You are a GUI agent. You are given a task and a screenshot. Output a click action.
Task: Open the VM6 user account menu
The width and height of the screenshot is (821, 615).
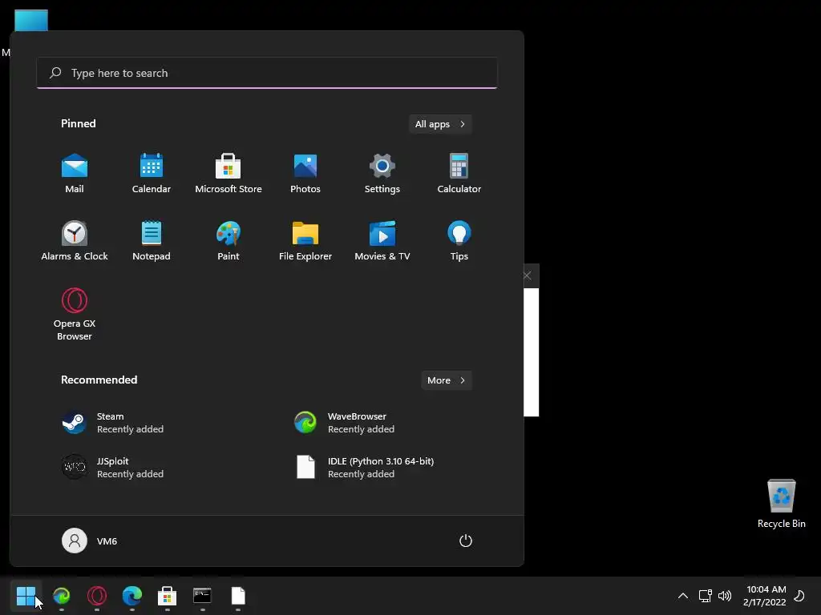[90, 541]
